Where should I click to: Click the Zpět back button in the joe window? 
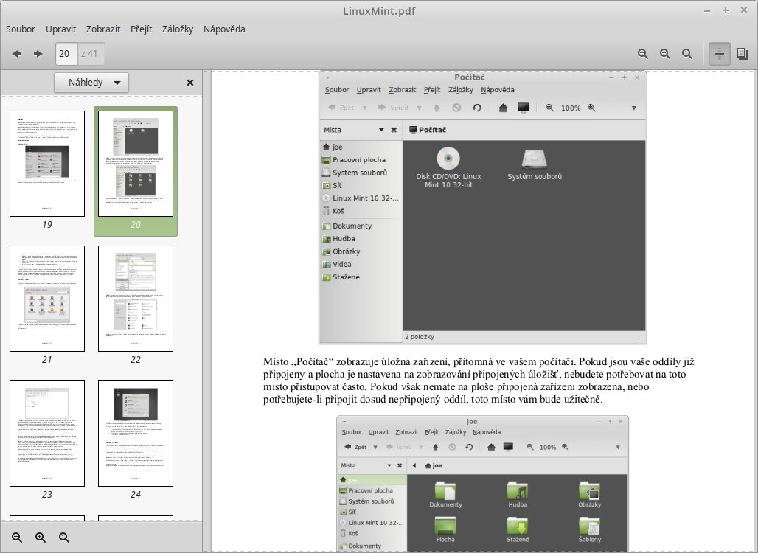(355, 447)
